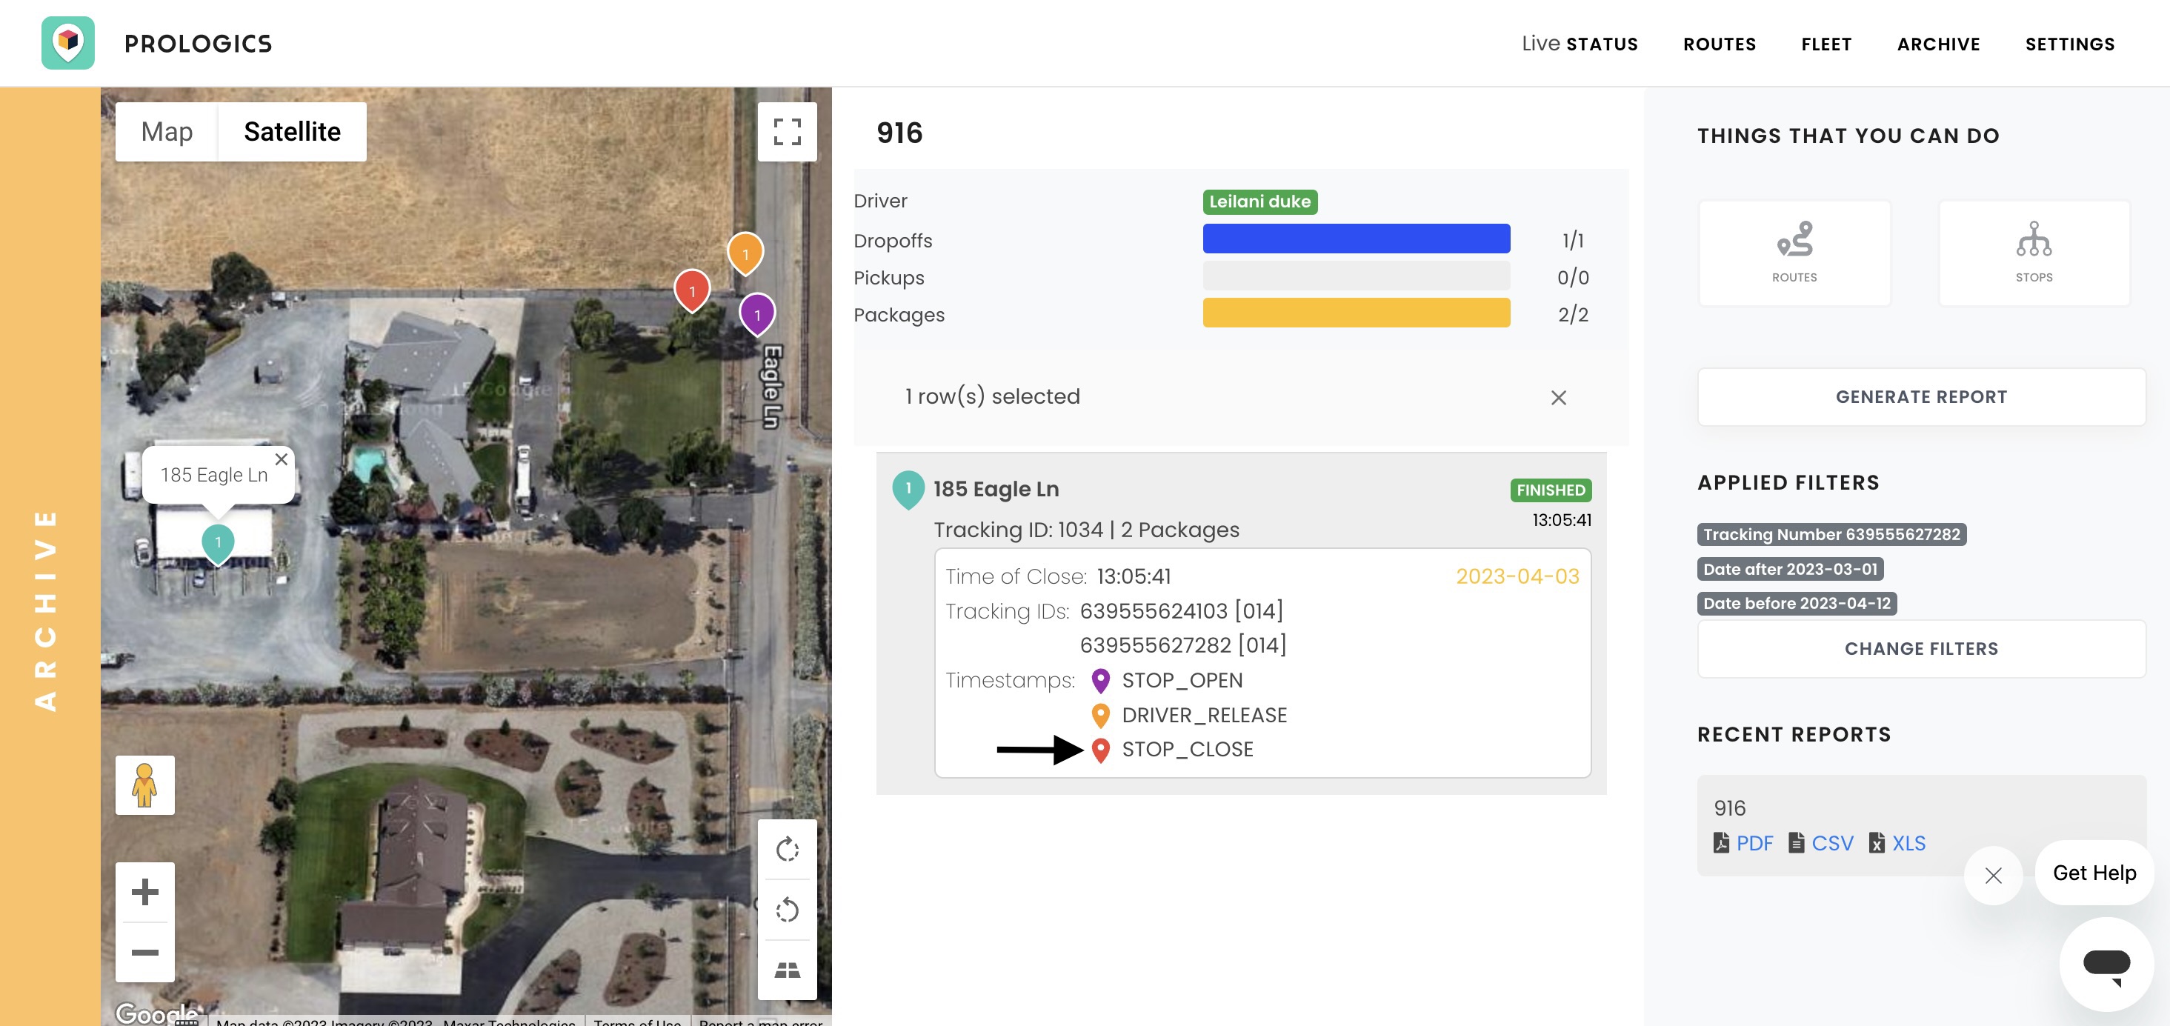Open the Fleet menu tab
The image size is (2170, 1026).
pyautogui.click(x=1825, y=44)
